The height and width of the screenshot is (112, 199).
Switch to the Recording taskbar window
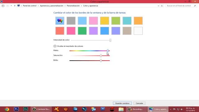coord(136,109)
